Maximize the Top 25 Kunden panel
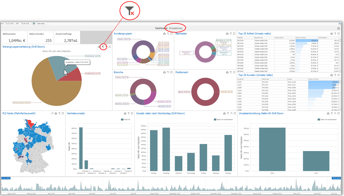The width and height of the screenshot is (344, 196). point(339,75)
